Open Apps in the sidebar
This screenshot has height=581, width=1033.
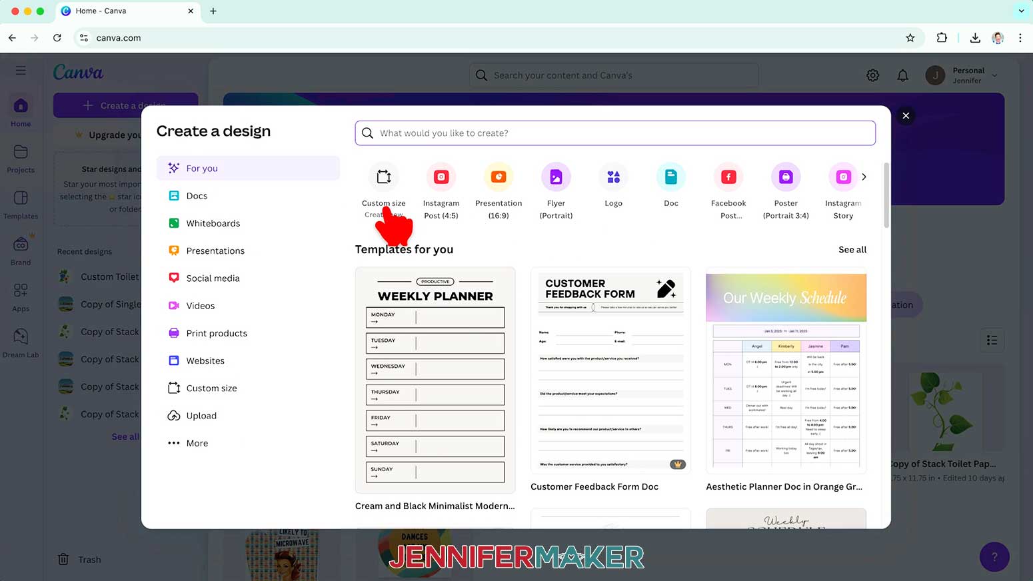(21, 297)
